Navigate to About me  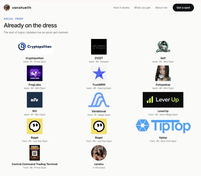pyautogui.click(x=161, y=8)
